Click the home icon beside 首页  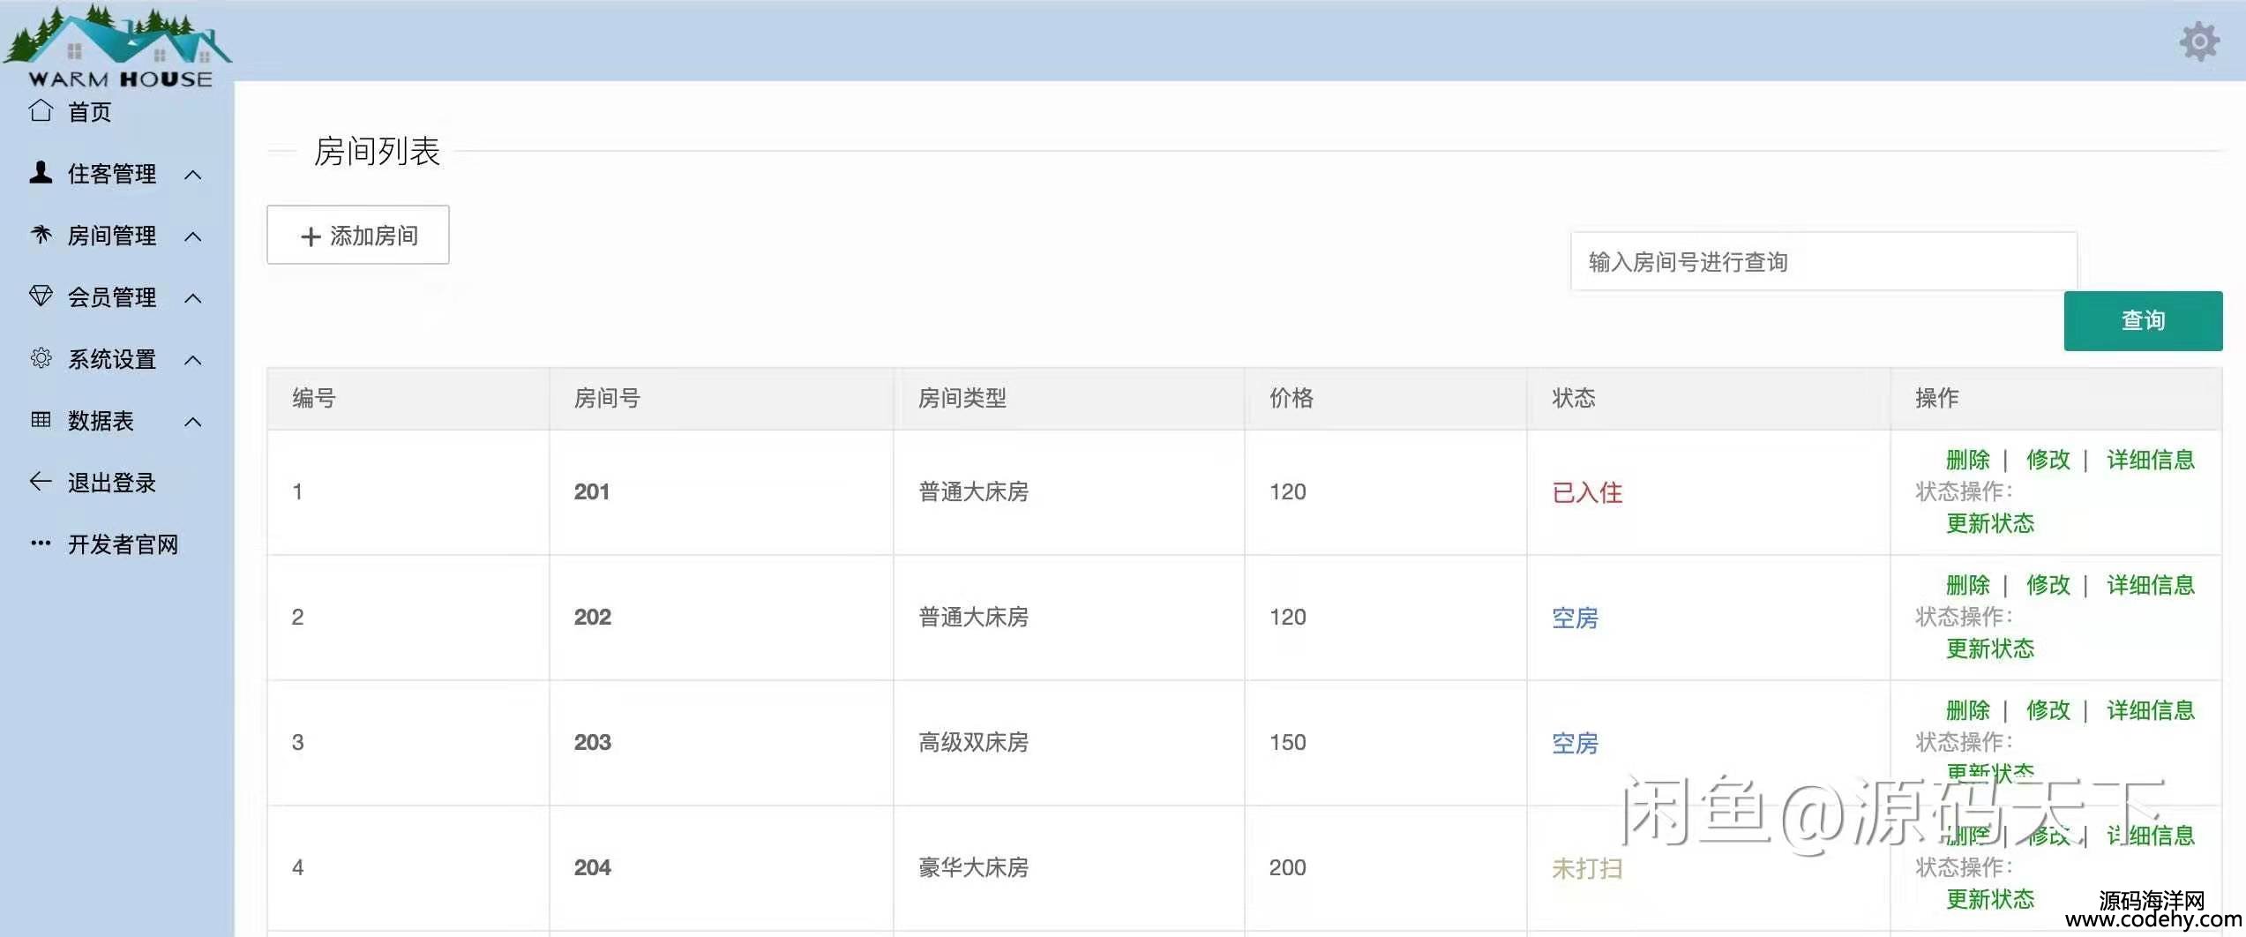coord(41,111)
